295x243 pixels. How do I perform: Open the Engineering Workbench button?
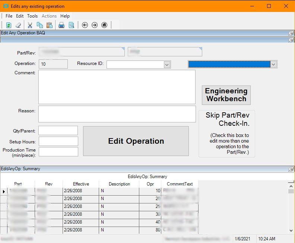pyautogui.click(x=226, y=95)
